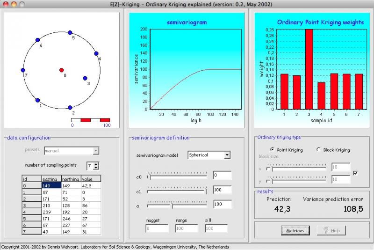Toggle the block size x/y link checkbox
The height and width of the screenshot is (250, 374).
pyautogui.click(x=356, y=173)
